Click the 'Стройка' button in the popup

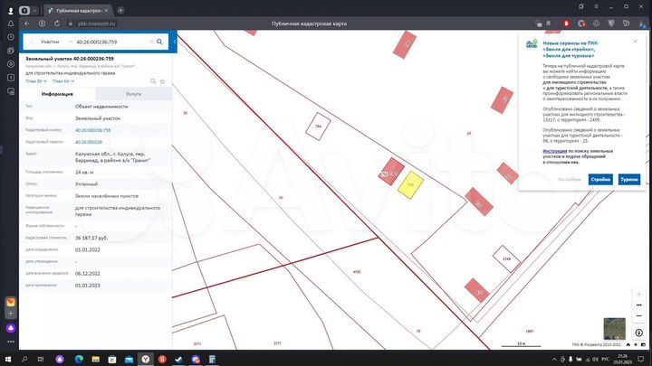point(600,180)
